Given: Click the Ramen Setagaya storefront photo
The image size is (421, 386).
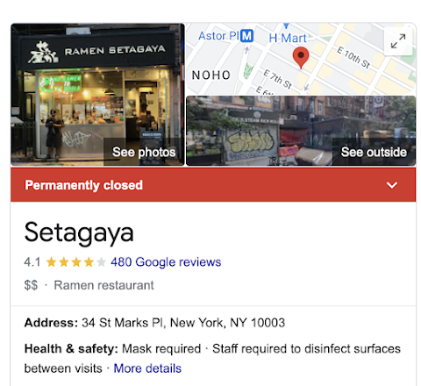Looking at the screenshot, I should point(97,95).
